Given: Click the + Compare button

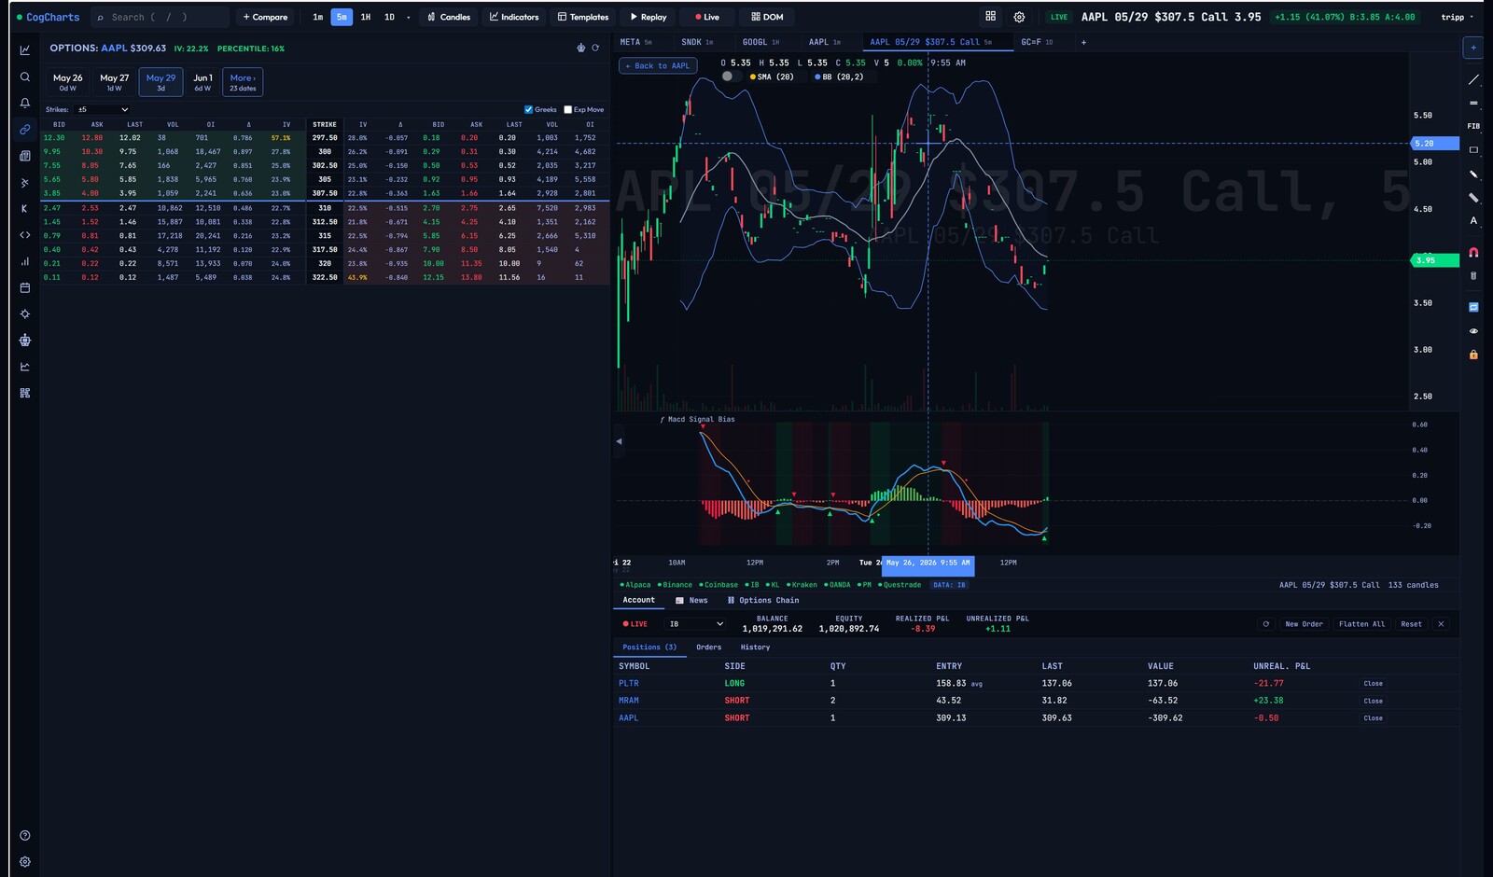Looking at the screenshot, I should click(x=265, y=17).
